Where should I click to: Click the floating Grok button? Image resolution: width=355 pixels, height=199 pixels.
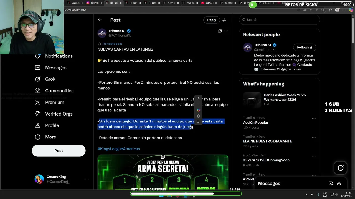pos(341,168)
